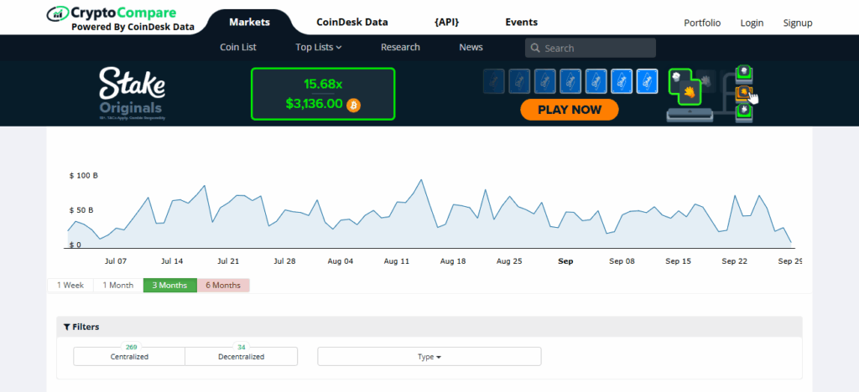The width and height of the screenshot is (859, 392).
Task: Open the Signup link
Action: (x=797, y=23)
